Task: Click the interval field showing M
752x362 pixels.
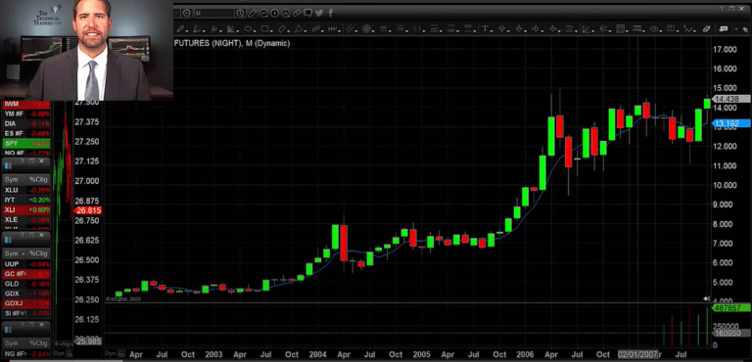Action: pos(214,13)
